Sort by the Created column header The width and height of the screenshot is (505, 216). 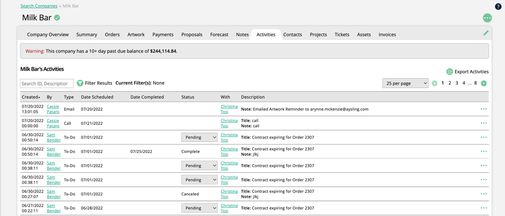tap(31, 97)
